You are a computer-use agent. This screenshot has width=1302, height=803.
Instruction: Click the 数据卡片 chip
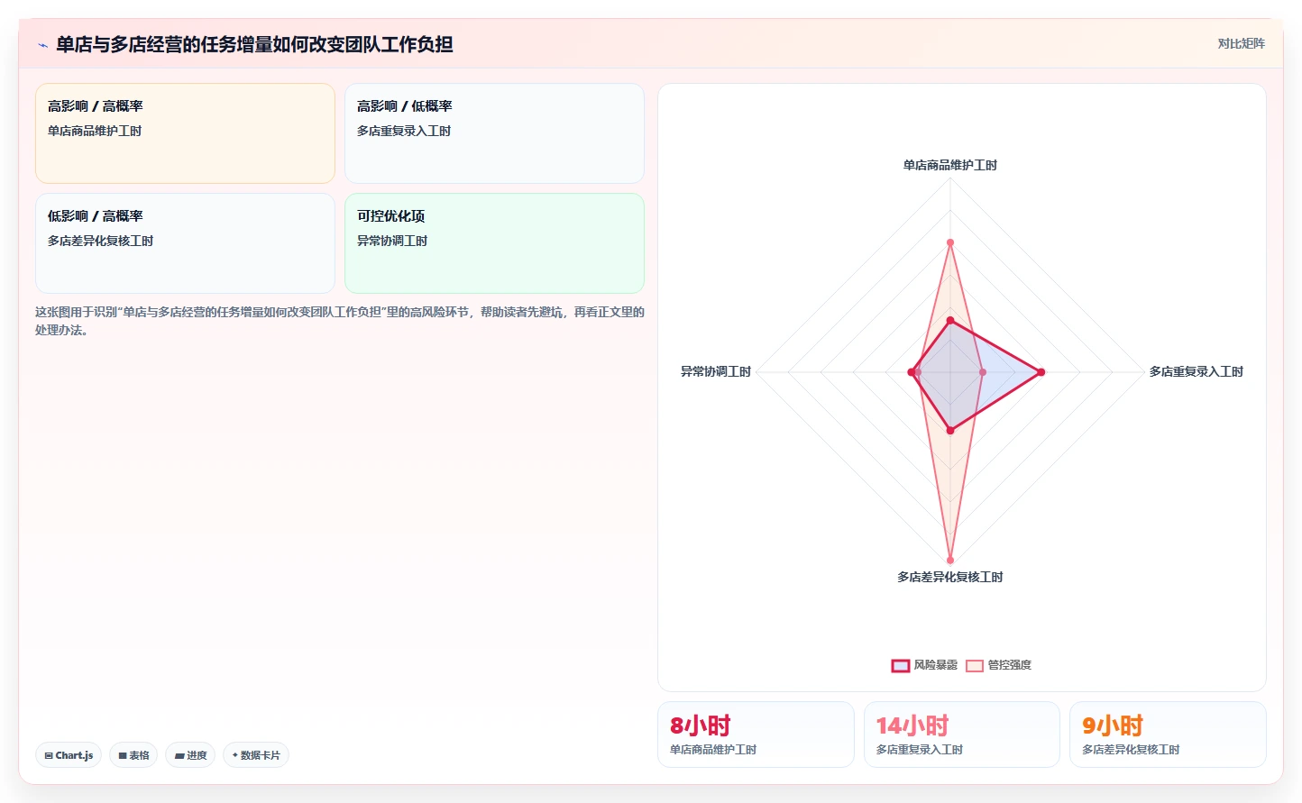(x=256, y=755)
